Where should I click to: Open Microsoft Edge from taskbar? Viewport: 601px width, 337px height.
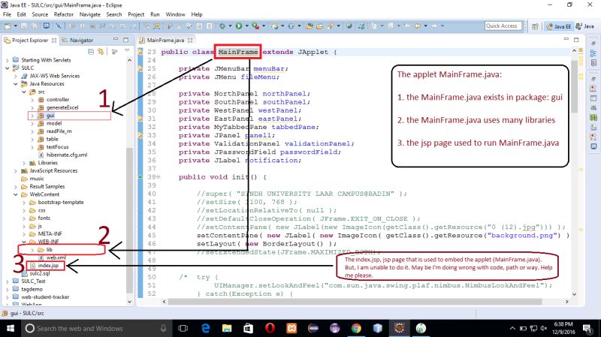206,328
